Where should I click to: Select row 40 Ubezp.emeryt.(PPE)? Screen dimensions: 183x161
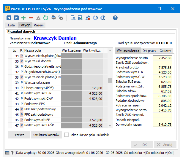pos(58,88)
